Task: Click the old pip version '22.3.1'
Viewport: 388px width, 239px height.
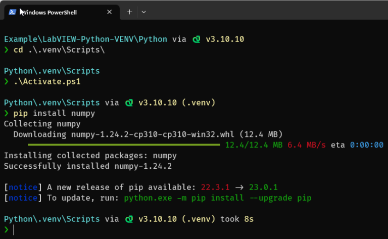Action: coord(215,187)
